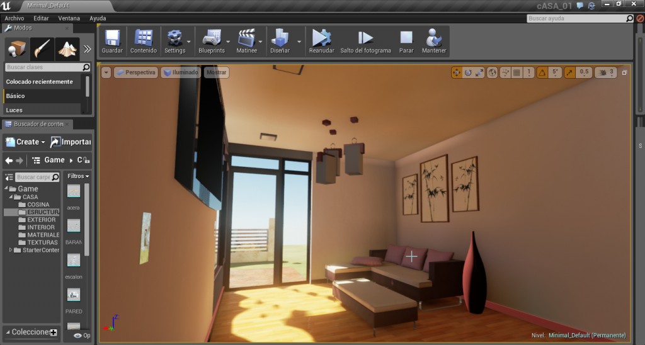
Task: Open grid snap value dropdown showing 1
Action: tap(529, 73)
